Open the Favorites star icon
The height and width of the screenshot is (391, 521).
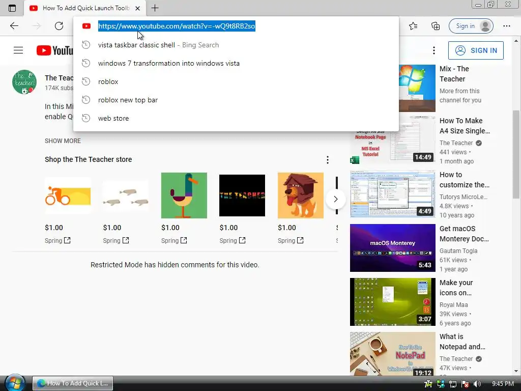(413, 26)
